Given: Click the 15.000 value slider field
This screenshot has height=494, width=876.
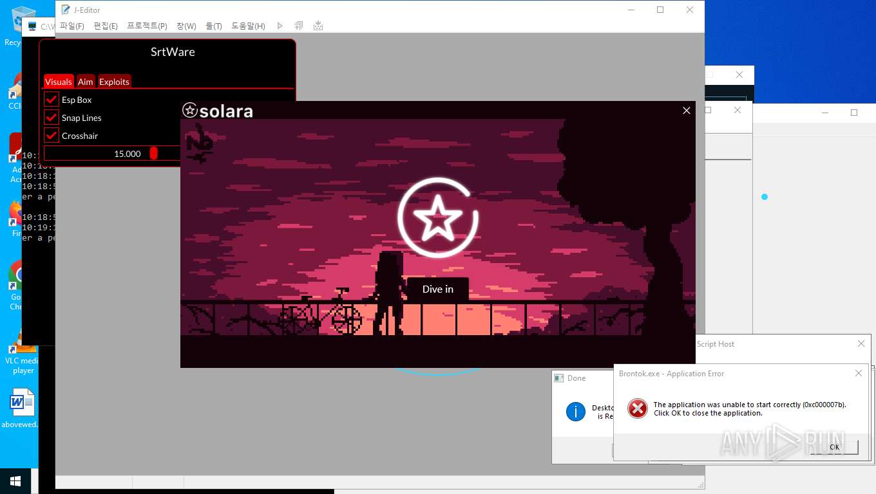Looking at the screenshot, I should (113, 153).
